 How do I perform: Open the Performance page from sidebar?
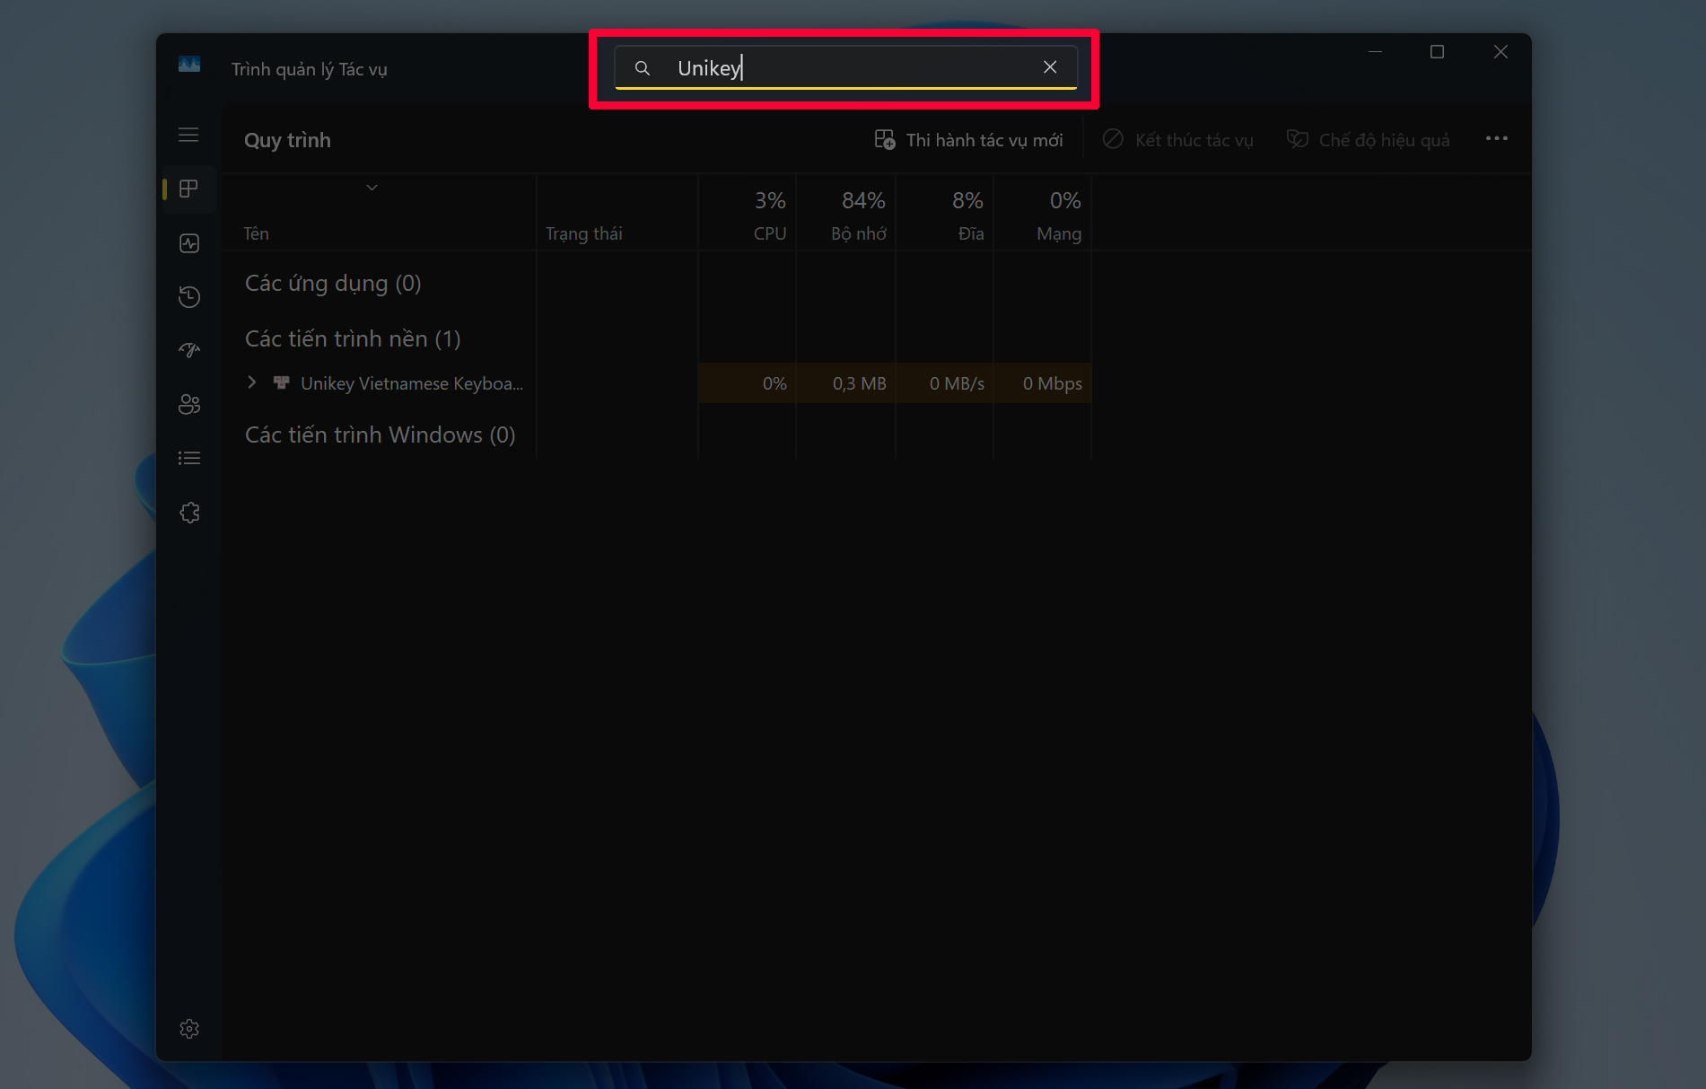[x=188, y=243]
